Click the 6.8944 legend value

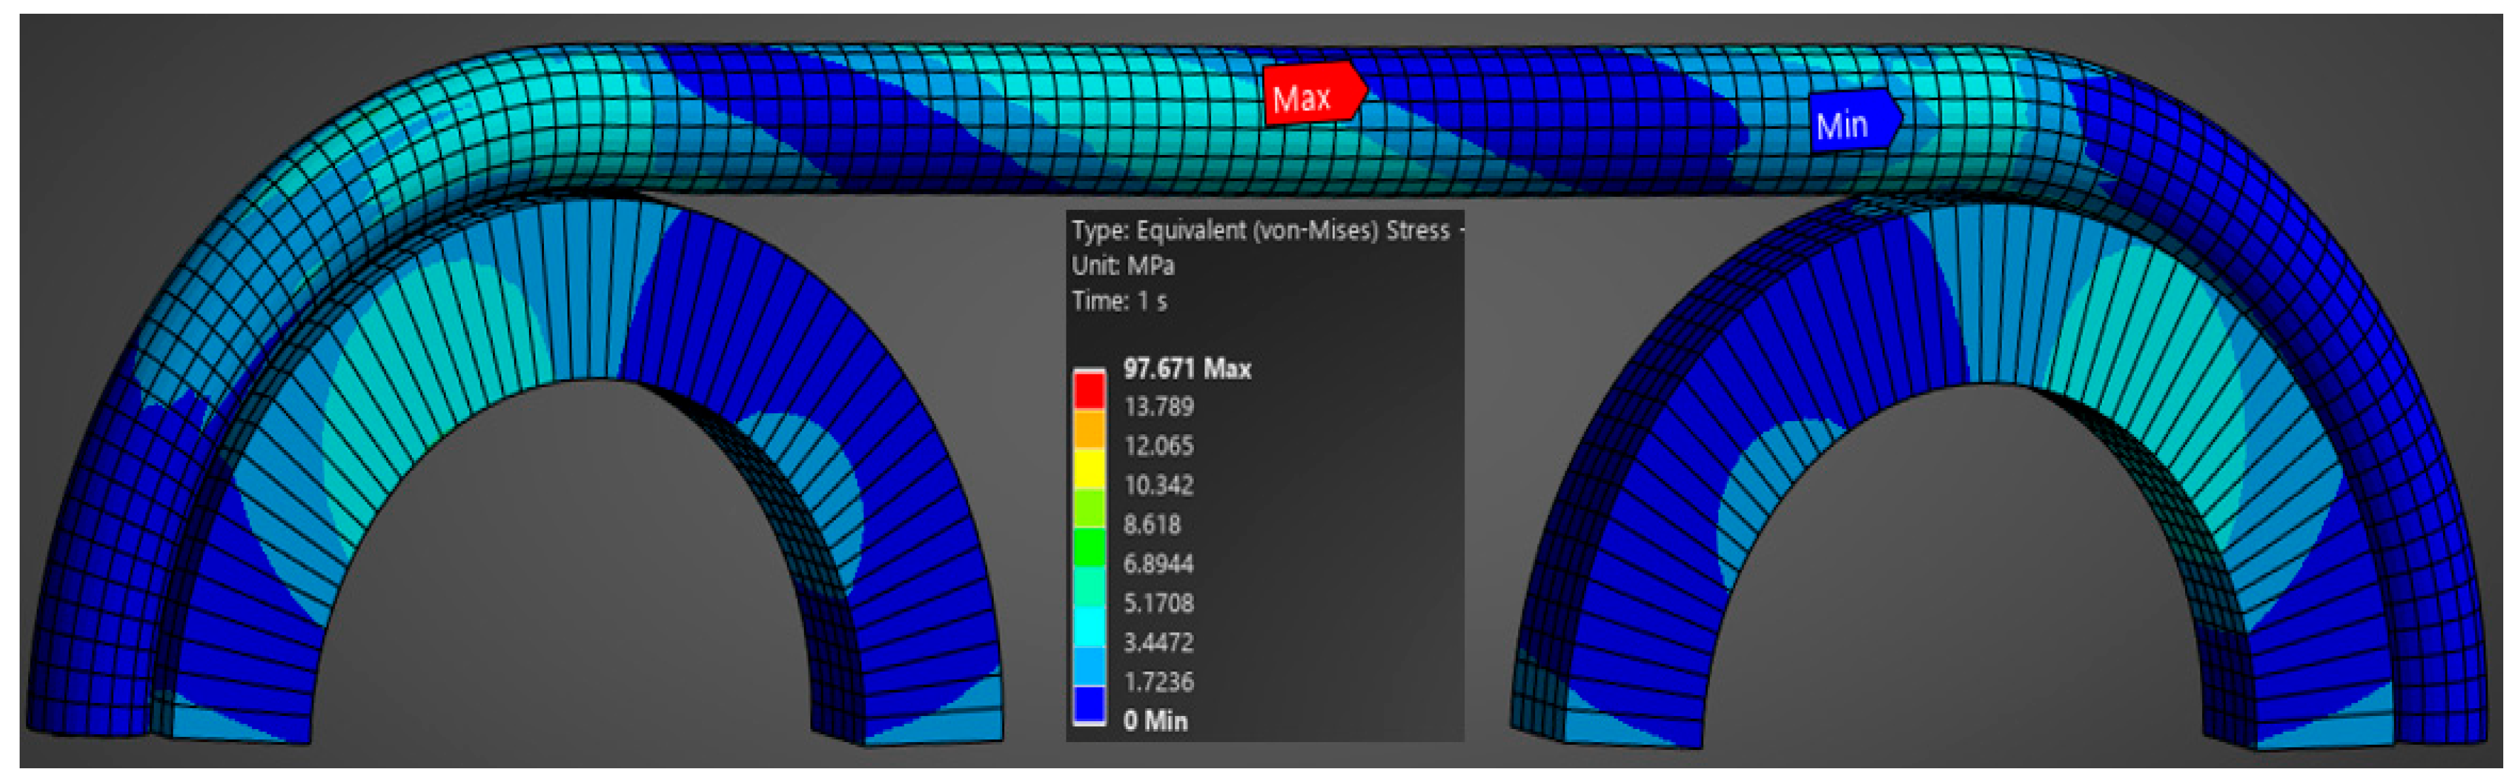click(1158, 564)
